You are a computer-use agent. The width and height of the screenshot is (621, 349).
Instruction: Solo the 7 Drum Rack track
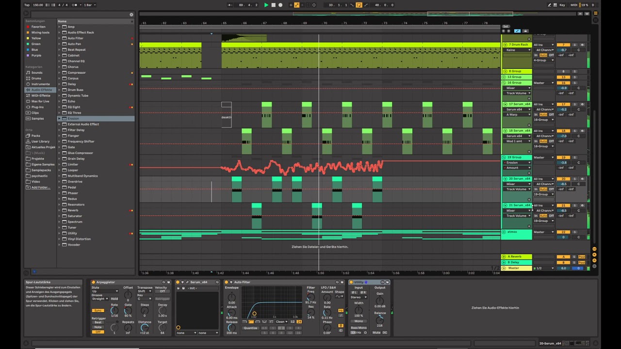[x=575, y=45]
